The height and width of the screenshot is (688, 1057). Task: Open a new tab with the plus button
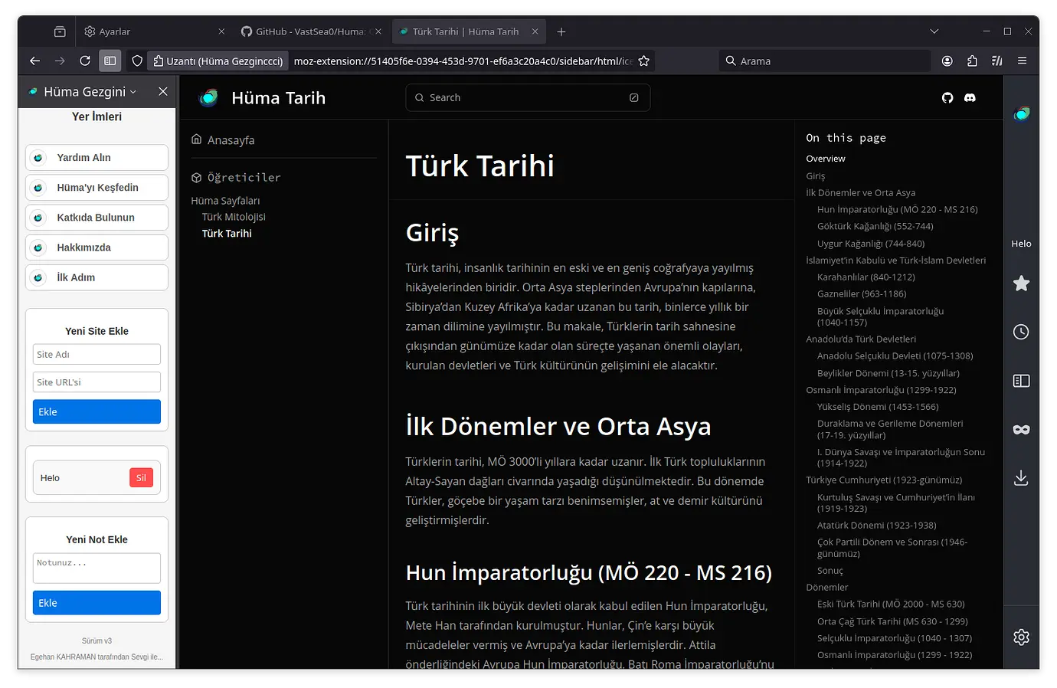tap(561, 31)
